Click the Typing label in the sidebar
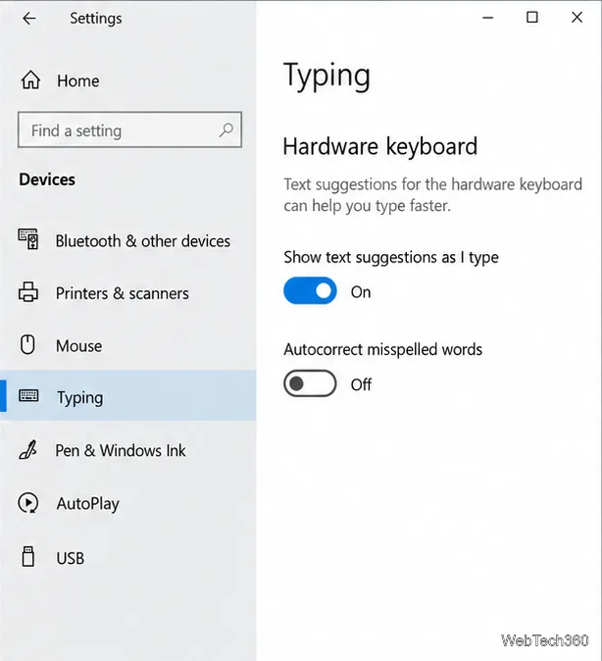Image resolution: width=602 pixels, height=661 pixels. [x=80, y=398]
